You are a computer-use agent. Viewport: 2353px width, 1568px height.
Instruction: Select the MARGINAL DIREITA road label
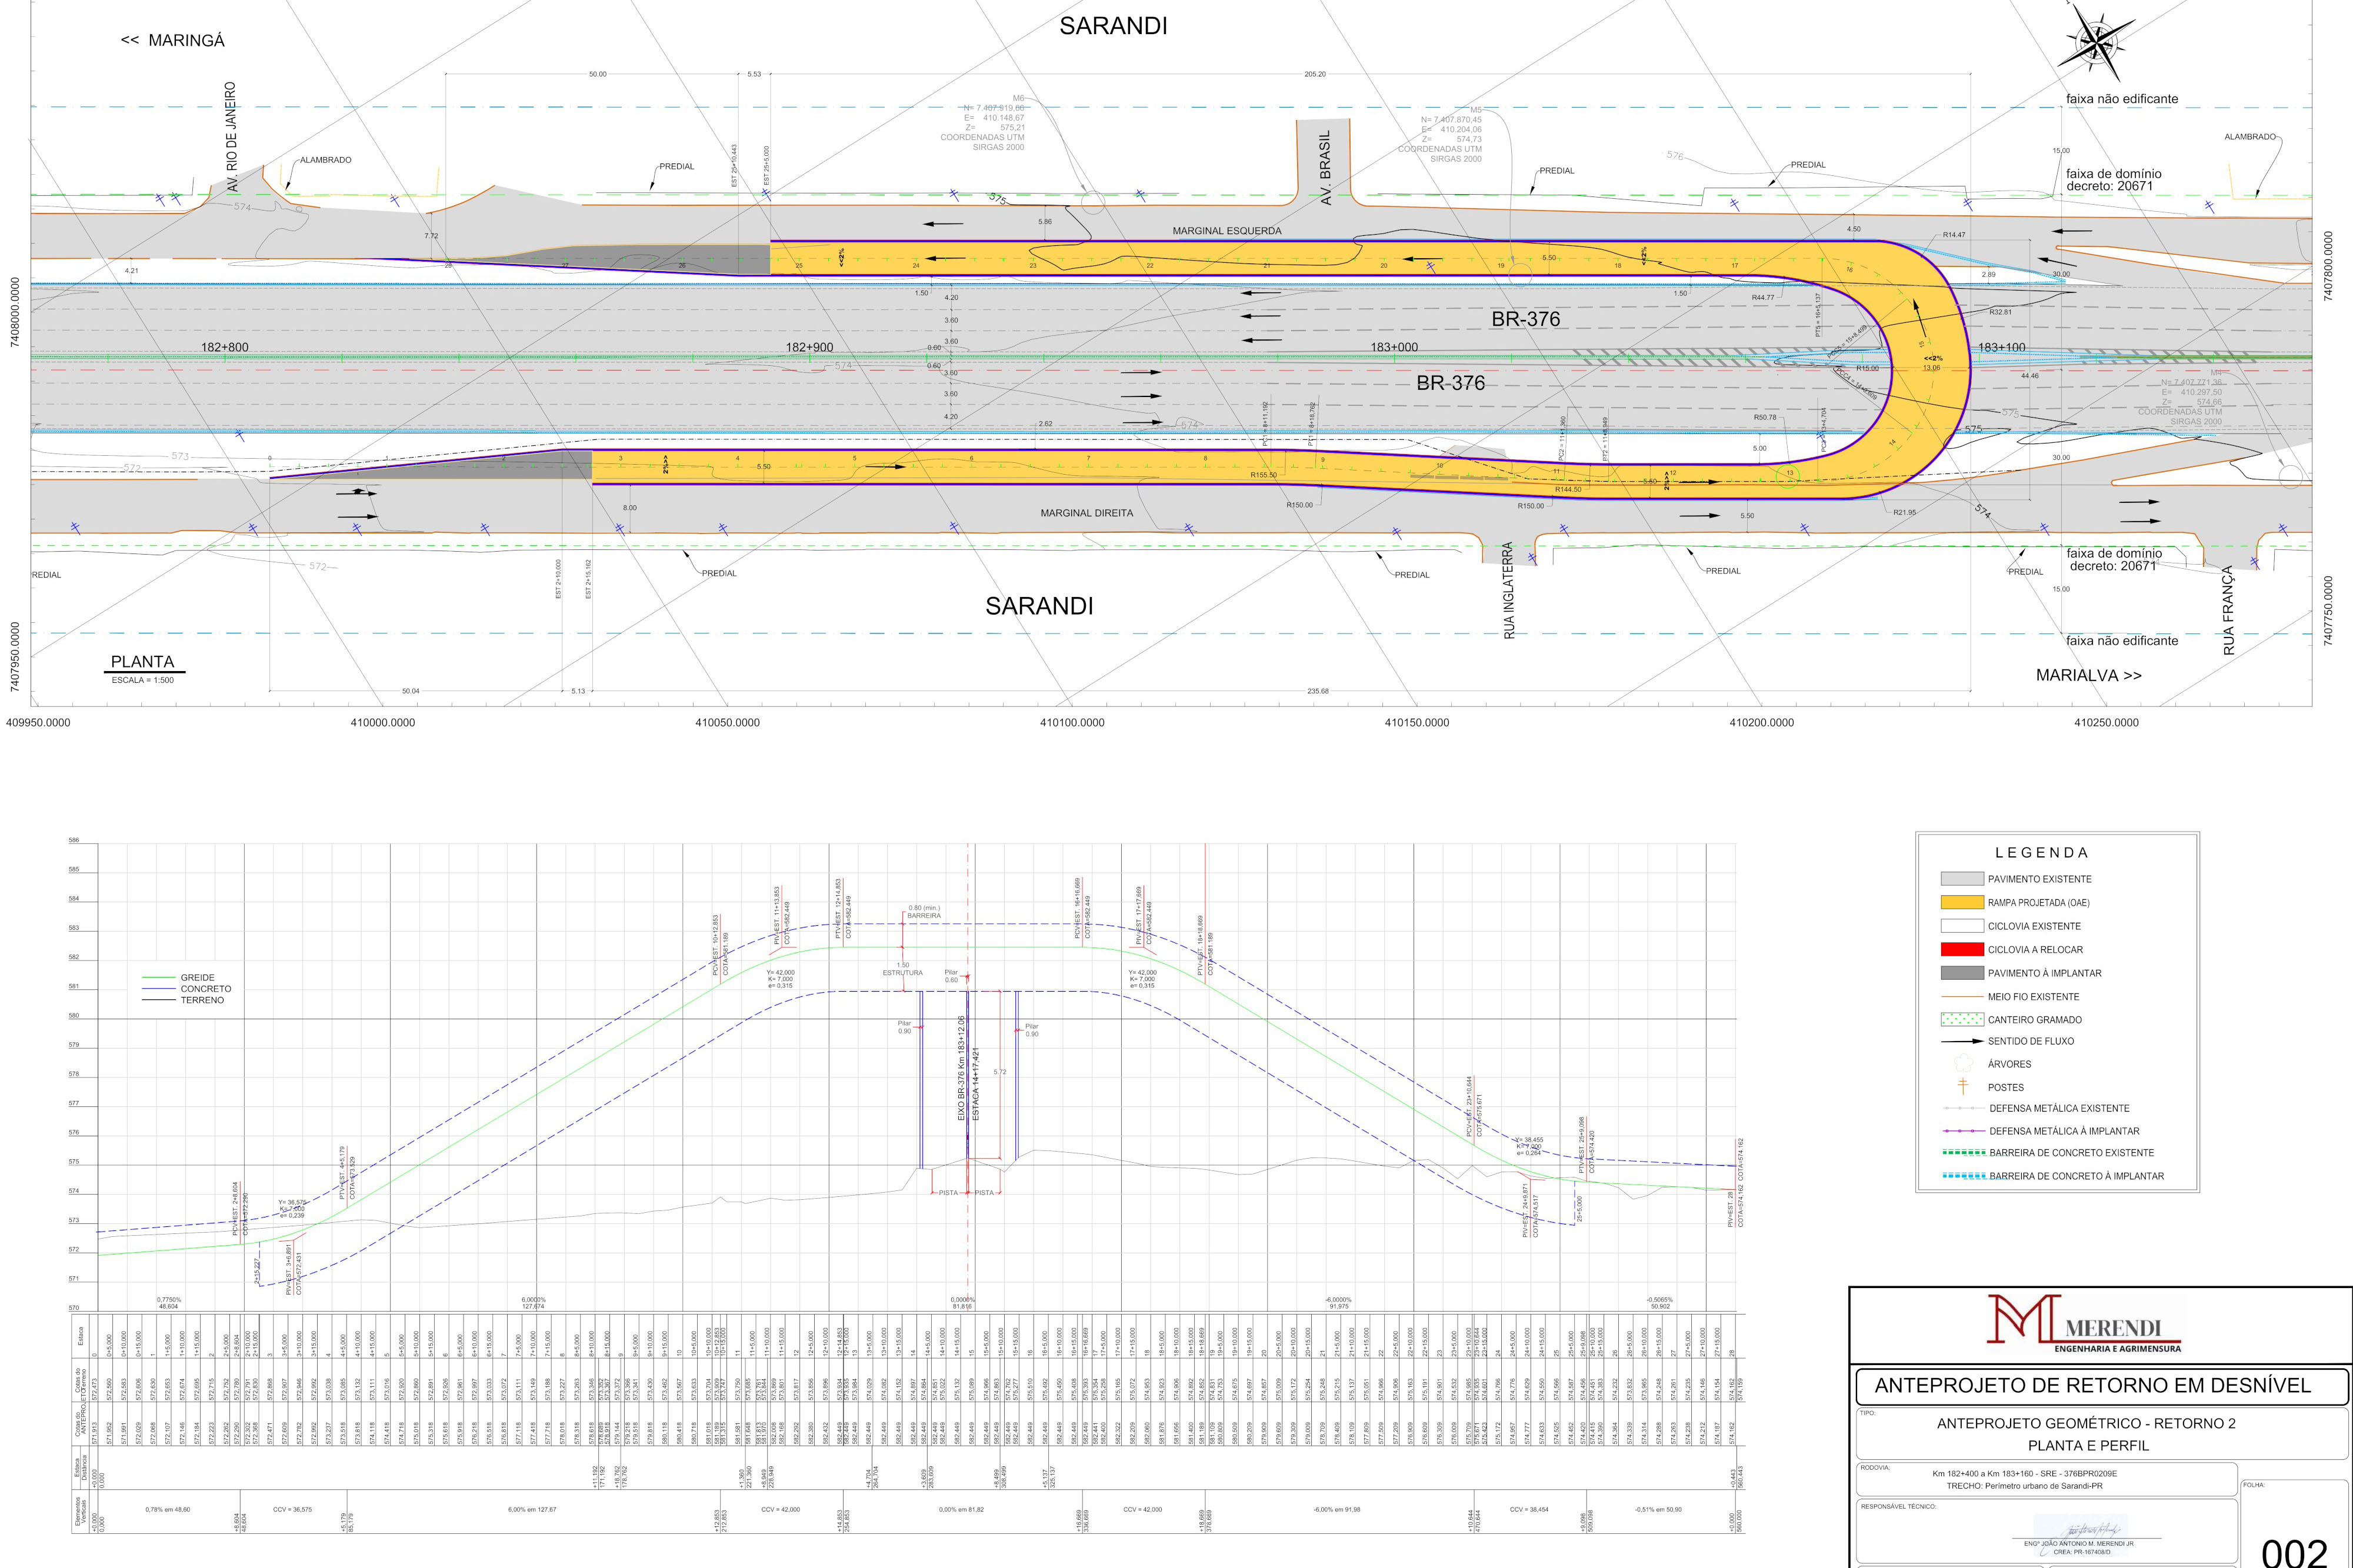point(1087,513)
